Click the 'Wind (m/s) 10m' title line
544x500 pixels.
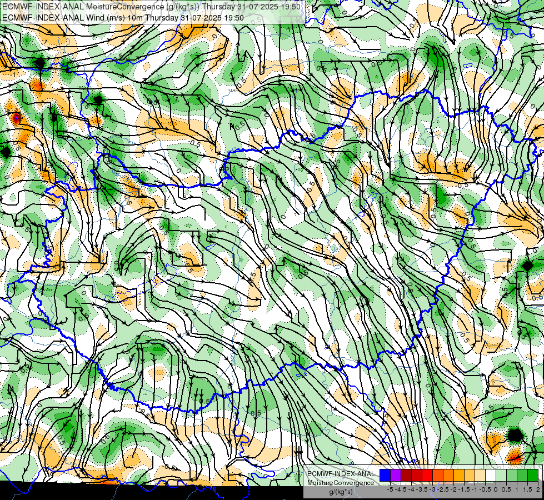click(123, 18)
